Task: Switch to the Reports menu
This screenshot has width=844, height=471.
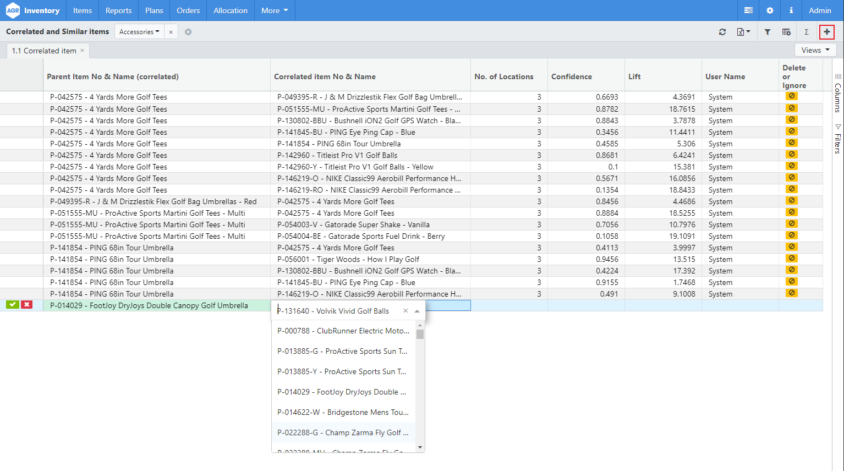Action: pos(118,10)
